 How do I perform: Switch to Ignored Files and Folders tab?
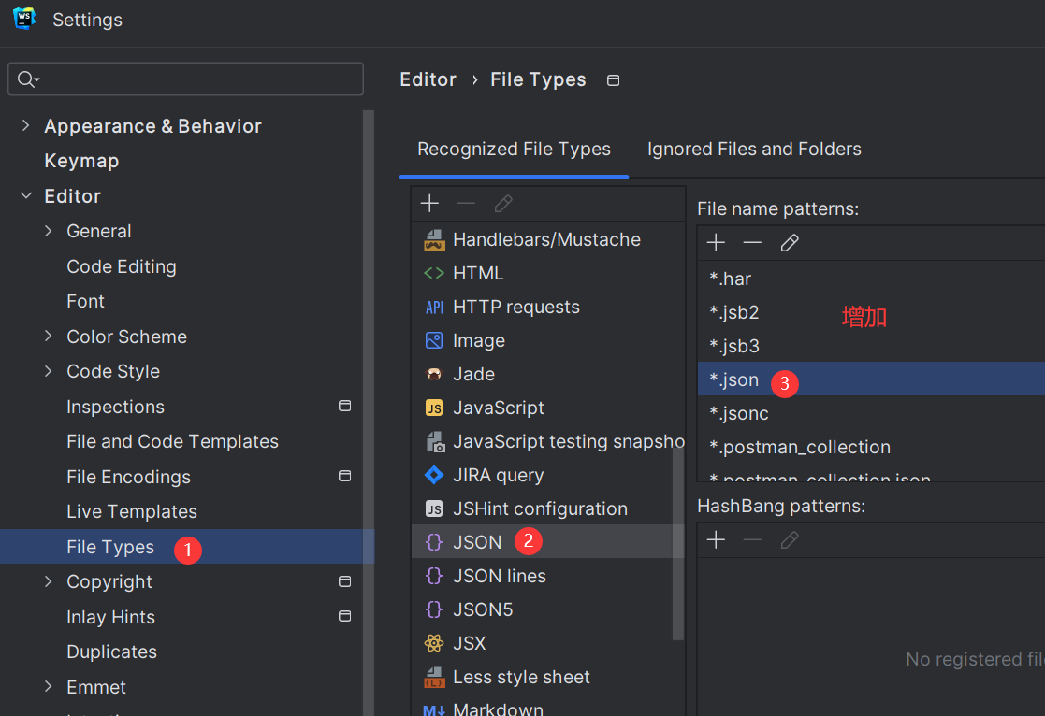pyautogui.click(x=754, y=150)
